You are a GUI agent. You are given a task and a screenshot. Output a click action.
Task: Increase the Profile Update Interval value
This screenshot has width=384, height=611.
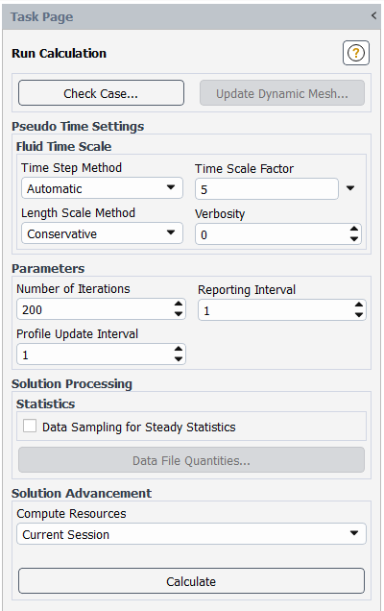click(x=179, y=350)
